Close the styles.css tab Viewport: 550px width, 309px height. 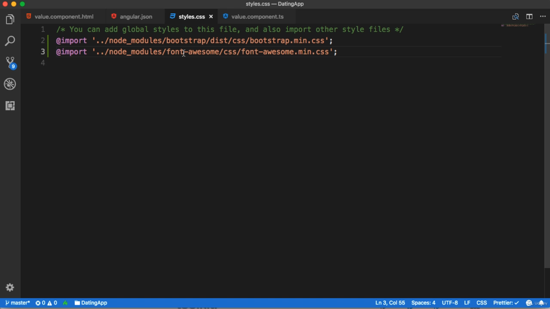211,17
